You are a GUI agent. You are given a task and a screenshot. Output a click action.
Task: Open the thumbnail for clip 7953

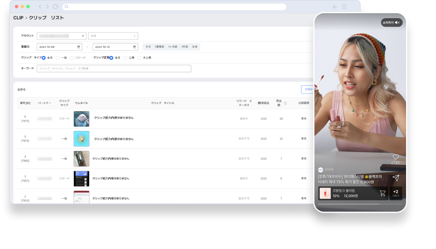[81, 197]
